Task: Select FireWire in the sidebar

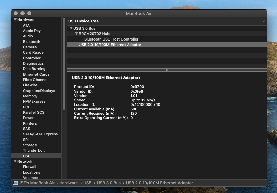Action: 30,85
